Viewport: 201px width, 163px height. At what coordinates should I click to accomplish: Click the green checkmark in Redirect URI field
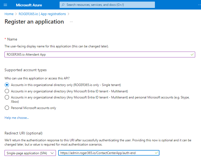pyautogui.click(x=156, y=153)
